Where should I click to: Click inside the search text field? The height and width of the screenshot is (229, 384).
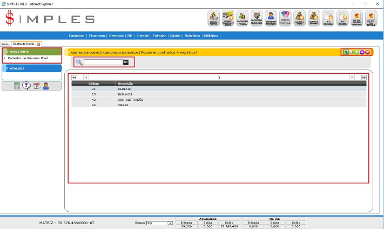(103, 63)
